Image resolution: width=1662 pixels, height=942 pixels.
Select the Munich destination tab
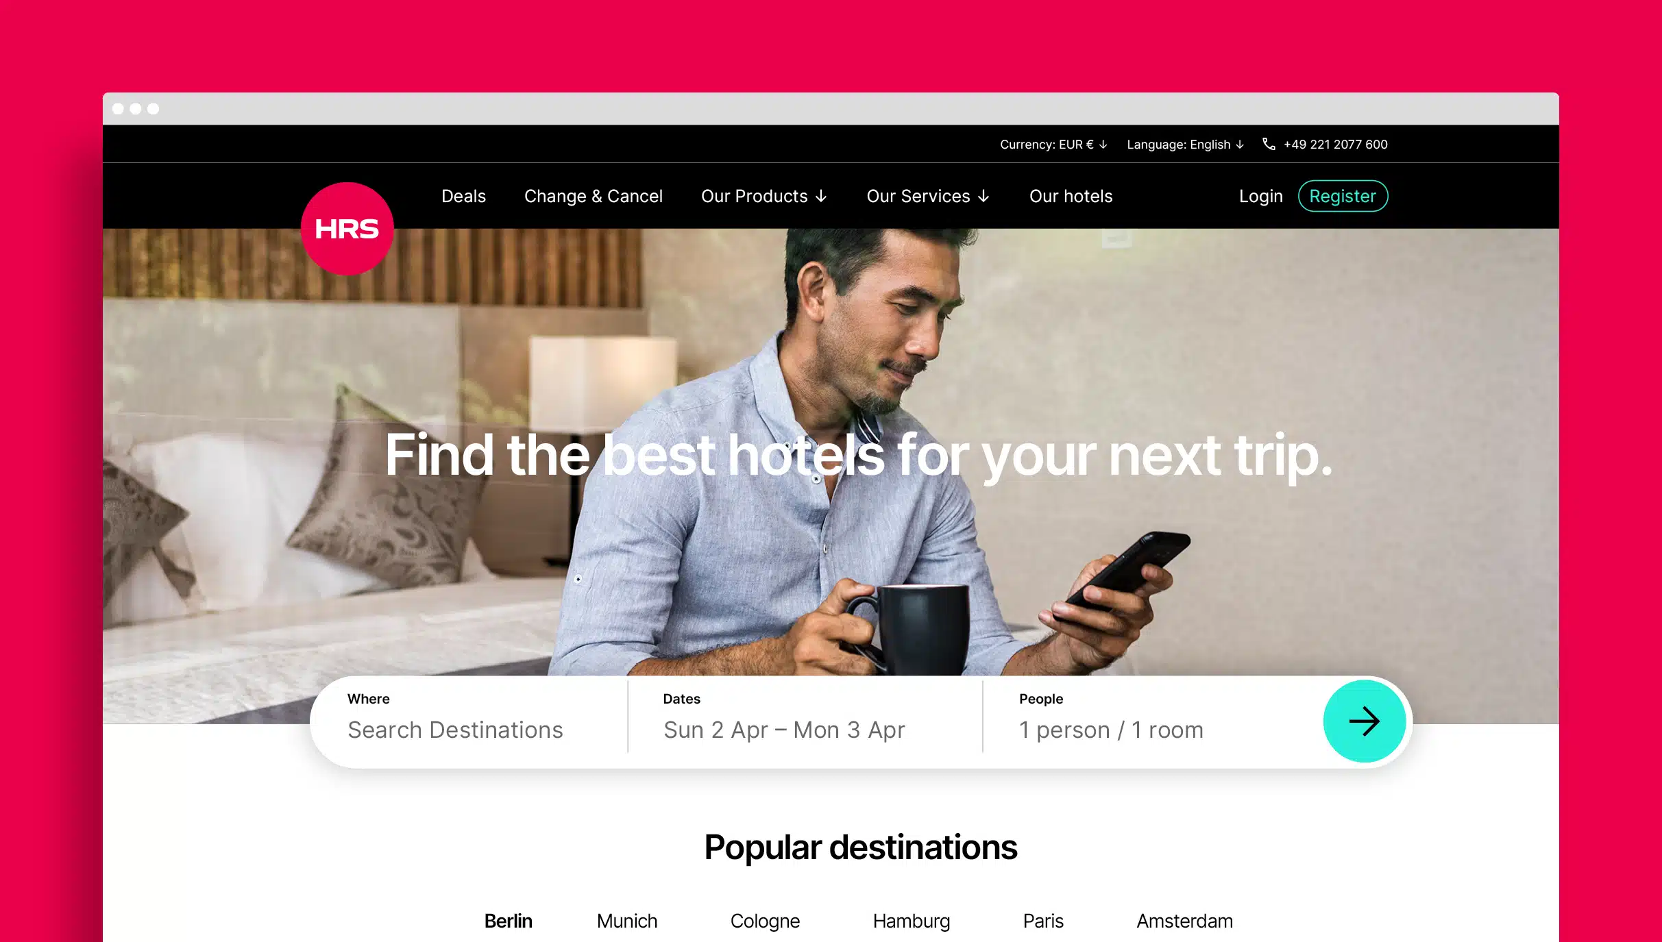[626, 921]
